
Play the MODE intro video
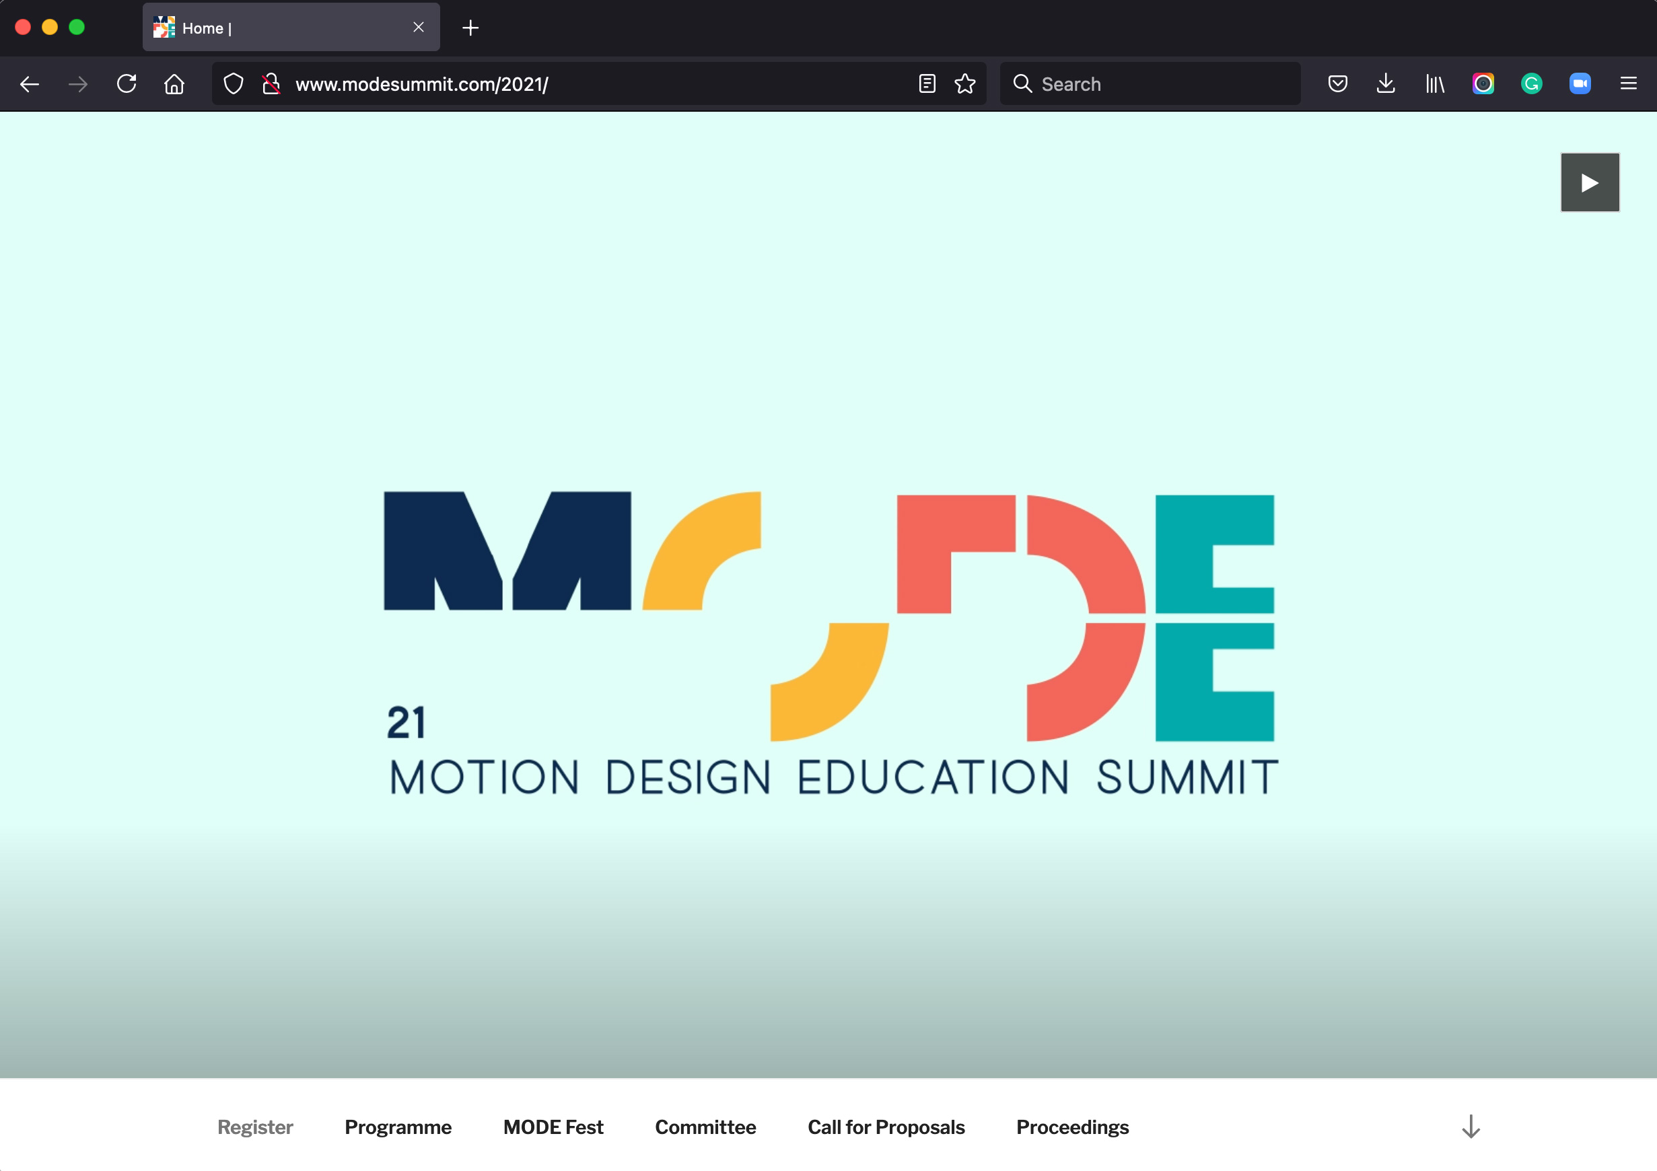[1590, 182]
